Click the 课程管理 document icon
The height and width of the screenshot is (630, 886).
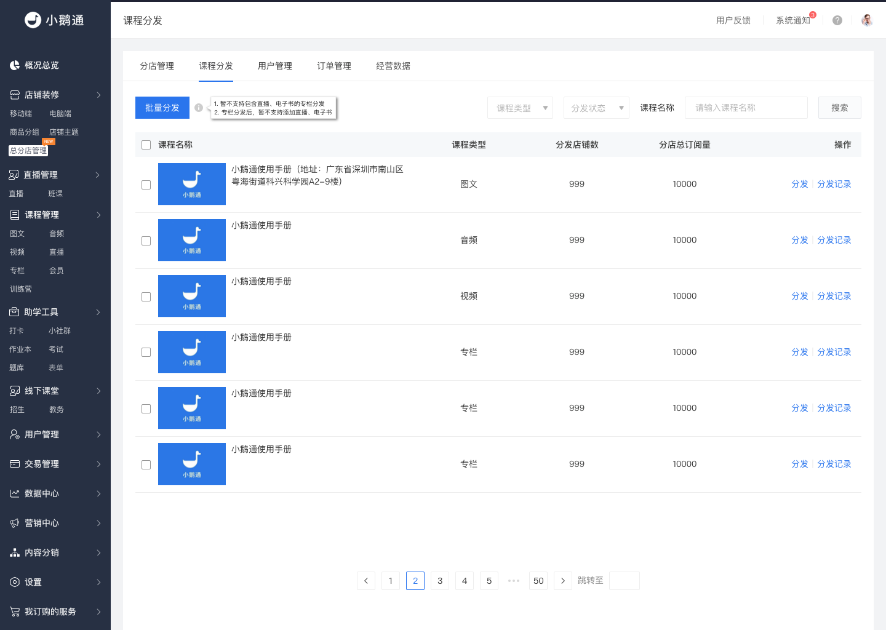tap(15, 215)
